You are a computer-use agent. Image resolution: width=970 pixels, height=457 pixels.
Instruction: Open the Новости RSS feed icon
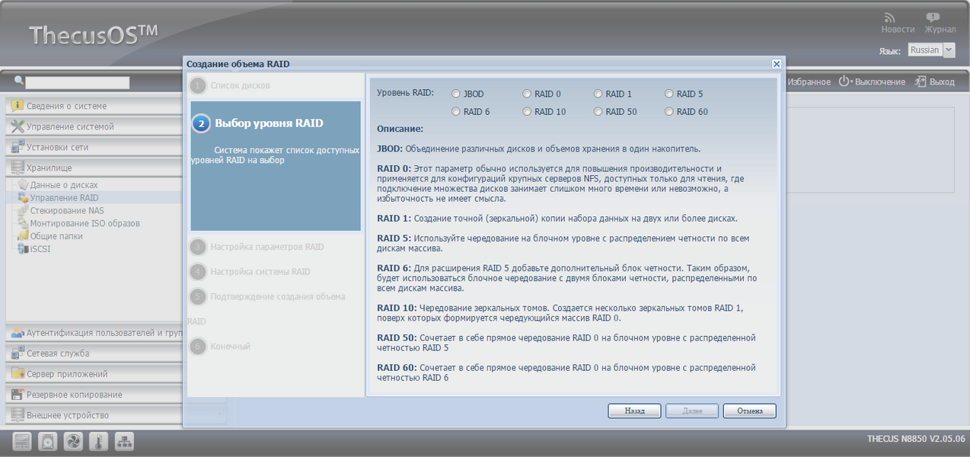click(x=889, y=18)
